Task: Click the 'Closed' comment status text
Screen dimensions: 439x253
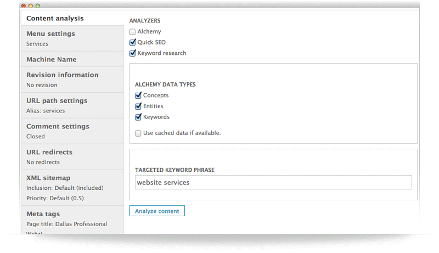Action: (x=36, y=137)
